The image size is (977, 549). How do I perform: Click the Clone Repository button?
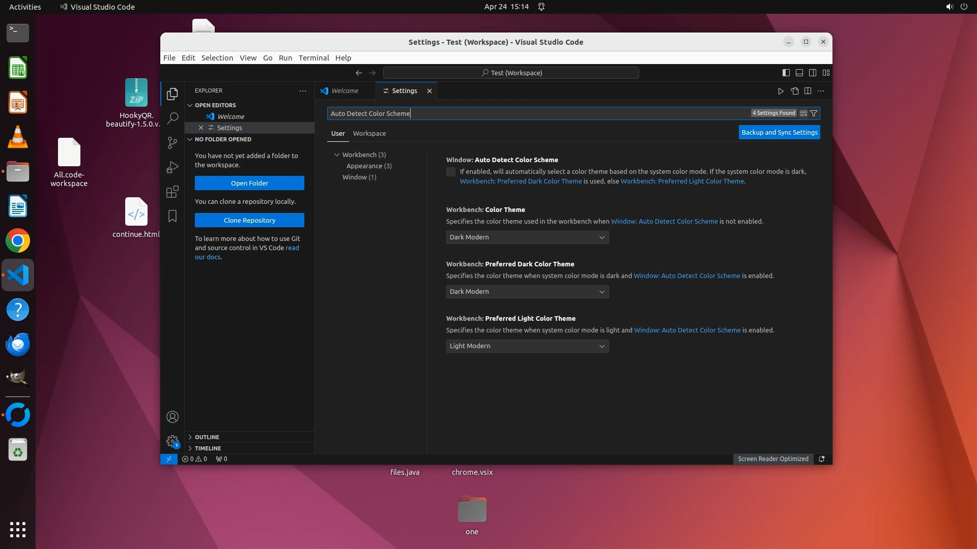249,220
